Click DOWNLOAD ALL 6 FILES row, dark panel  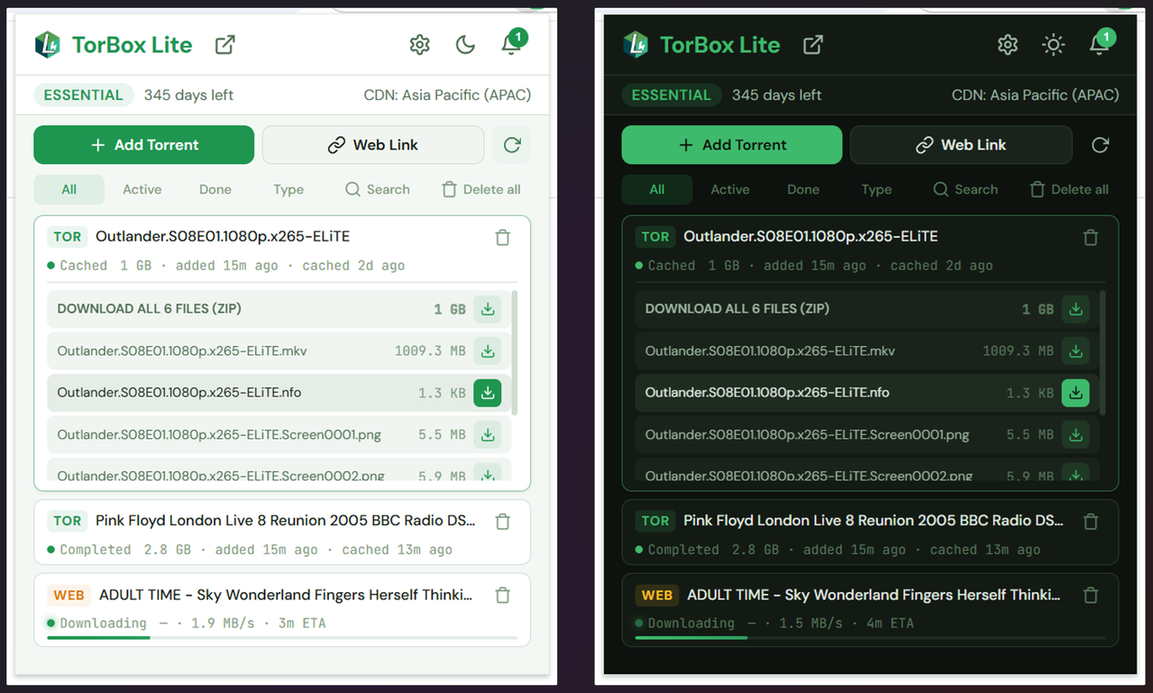click(x=866, y=309)
